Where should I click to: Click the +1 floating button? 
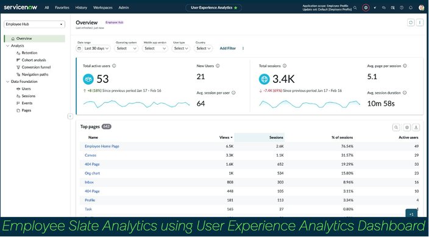pos(411,214)
